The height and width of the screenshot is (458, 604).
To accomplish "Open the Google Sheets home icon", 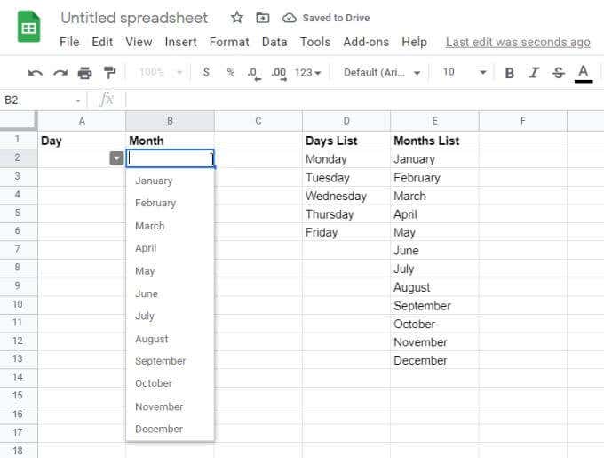I will [29, 28].
